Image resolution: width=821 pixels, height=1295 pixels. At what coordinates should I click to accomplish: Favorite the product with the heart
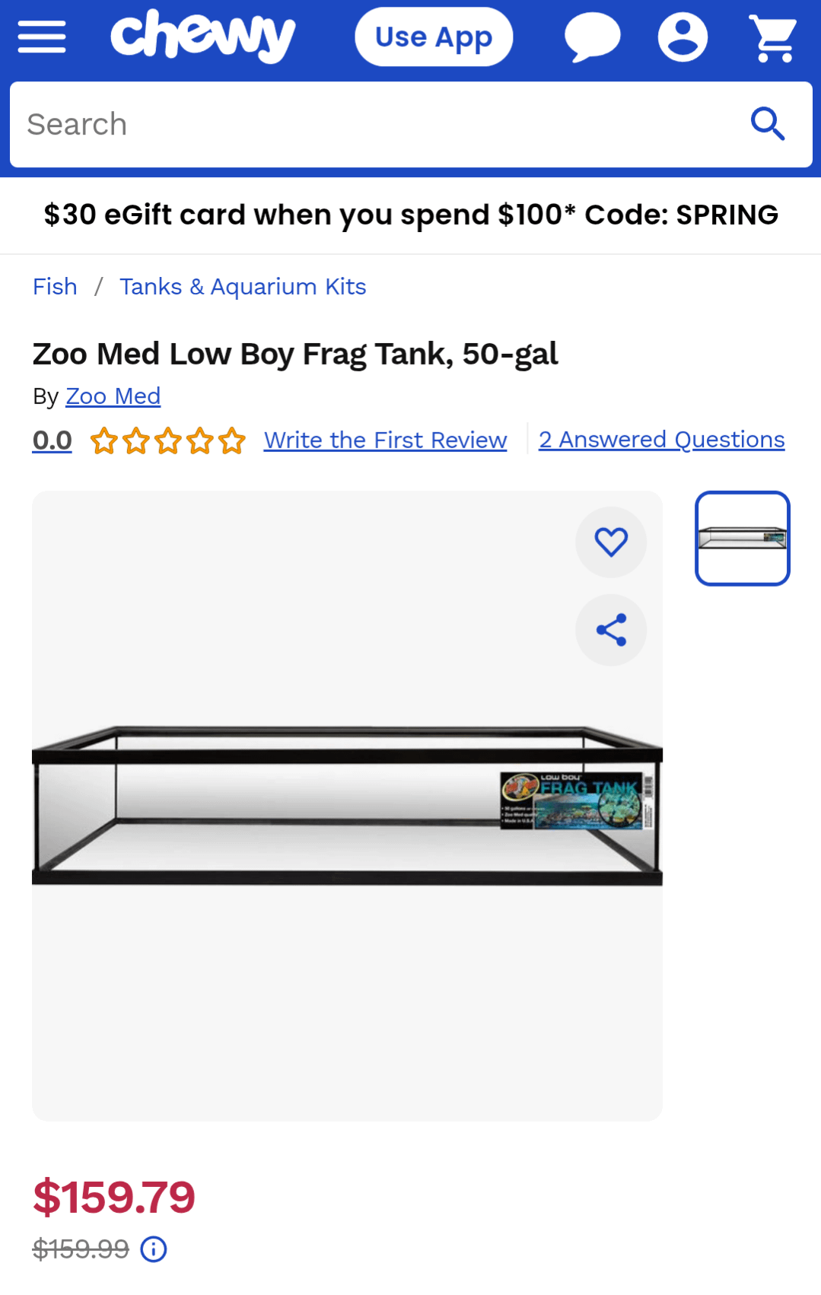point(611,542)
